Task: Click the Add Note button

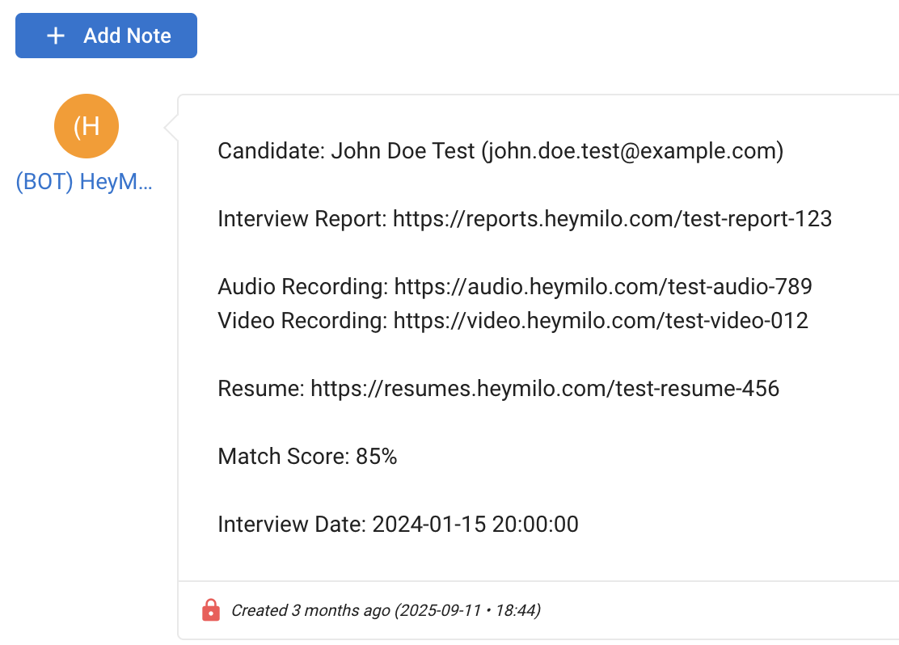Action: (106, 36)
